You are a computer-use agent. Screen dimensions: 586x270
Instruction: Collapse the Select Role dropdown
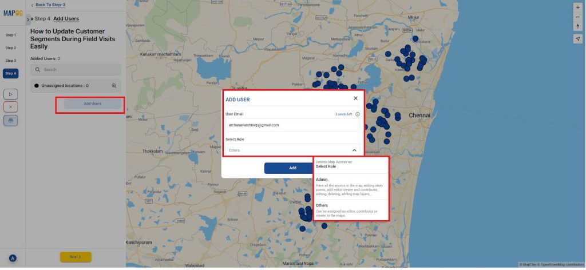[x=354, y=150]
